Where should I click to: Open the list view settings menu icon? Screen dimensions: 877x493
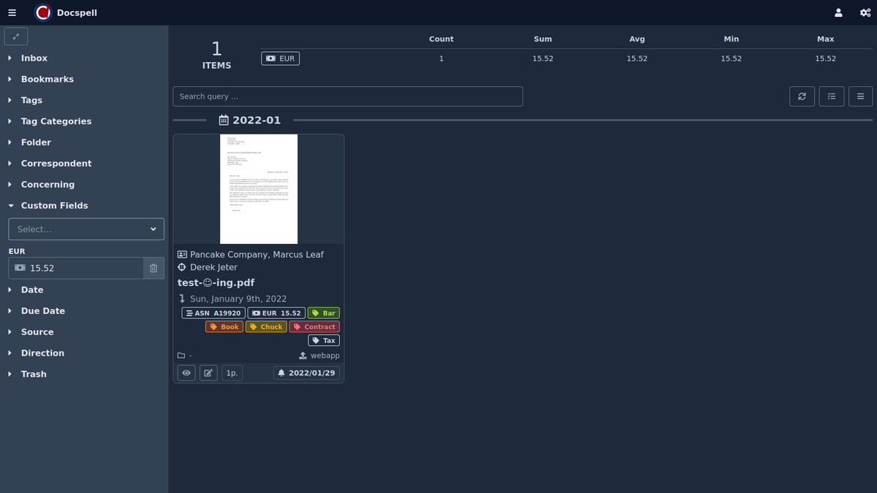pos(860,96)
